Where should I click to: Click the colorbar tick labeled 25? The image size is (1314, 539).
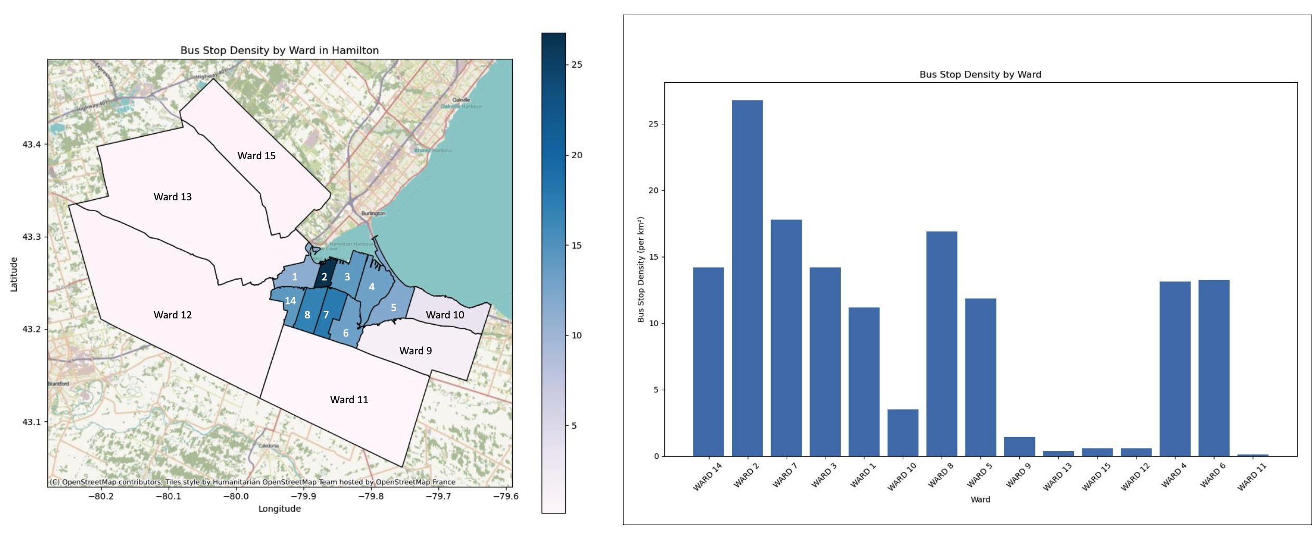click(x=576, y=65)
